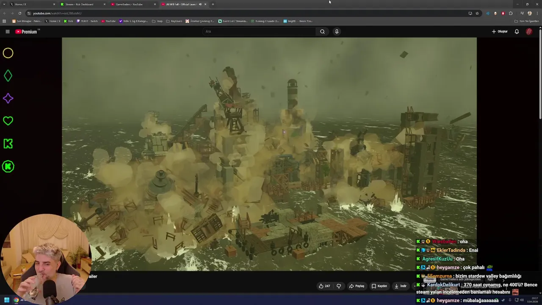This screenshot has height=305, width=542.
Task: Like the video with 247 likes
Action: point(324,286)
